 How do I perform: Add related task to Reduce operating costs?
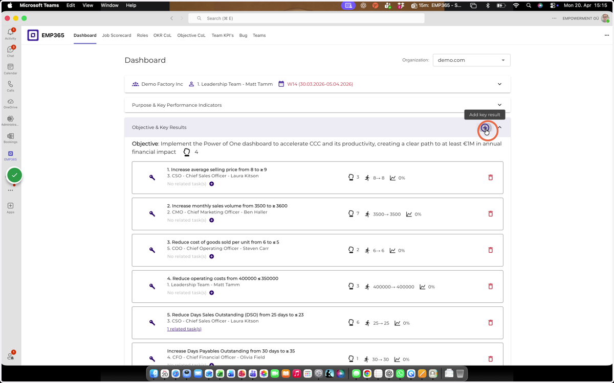pyautogui.click(x=212, y=293)
